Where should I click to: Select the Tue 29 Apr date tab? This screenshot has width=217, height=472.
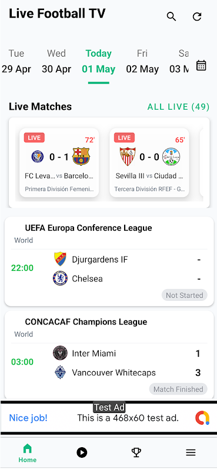click(x=16, y=61)
